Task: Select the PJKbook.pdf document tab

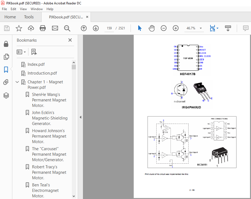Action: pyautogui.click(x=66, y=17)
